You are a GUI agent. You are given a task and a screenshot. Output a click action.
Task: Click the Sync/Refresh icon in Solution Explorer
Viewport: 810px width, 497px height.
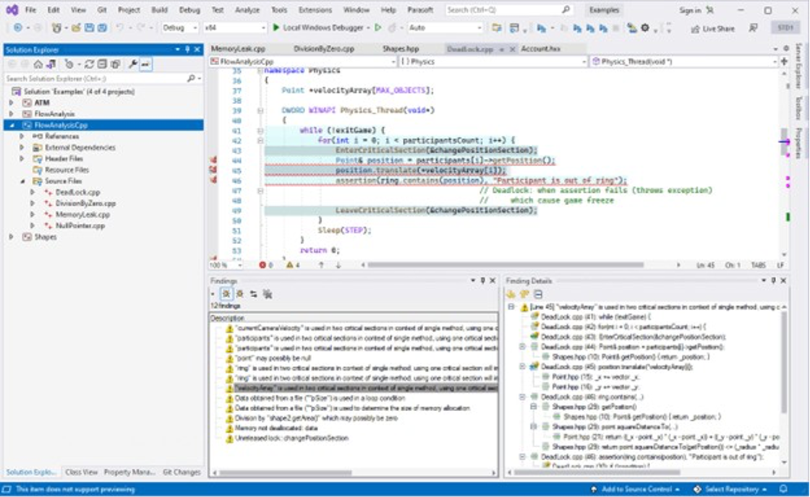click(89, 64)
